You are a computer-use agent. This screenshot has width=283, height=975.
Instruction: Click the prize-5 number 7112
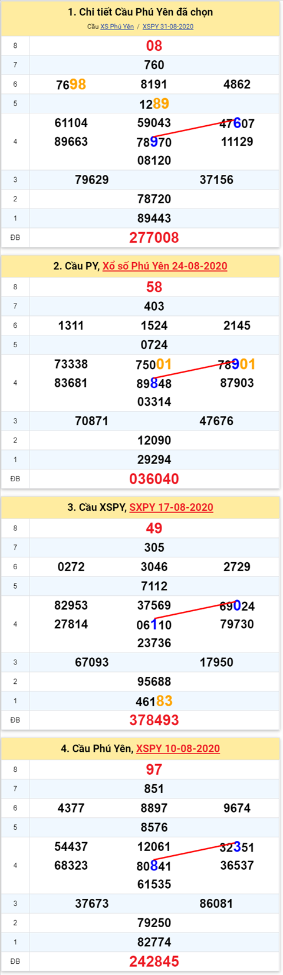[x=154, y=586]
